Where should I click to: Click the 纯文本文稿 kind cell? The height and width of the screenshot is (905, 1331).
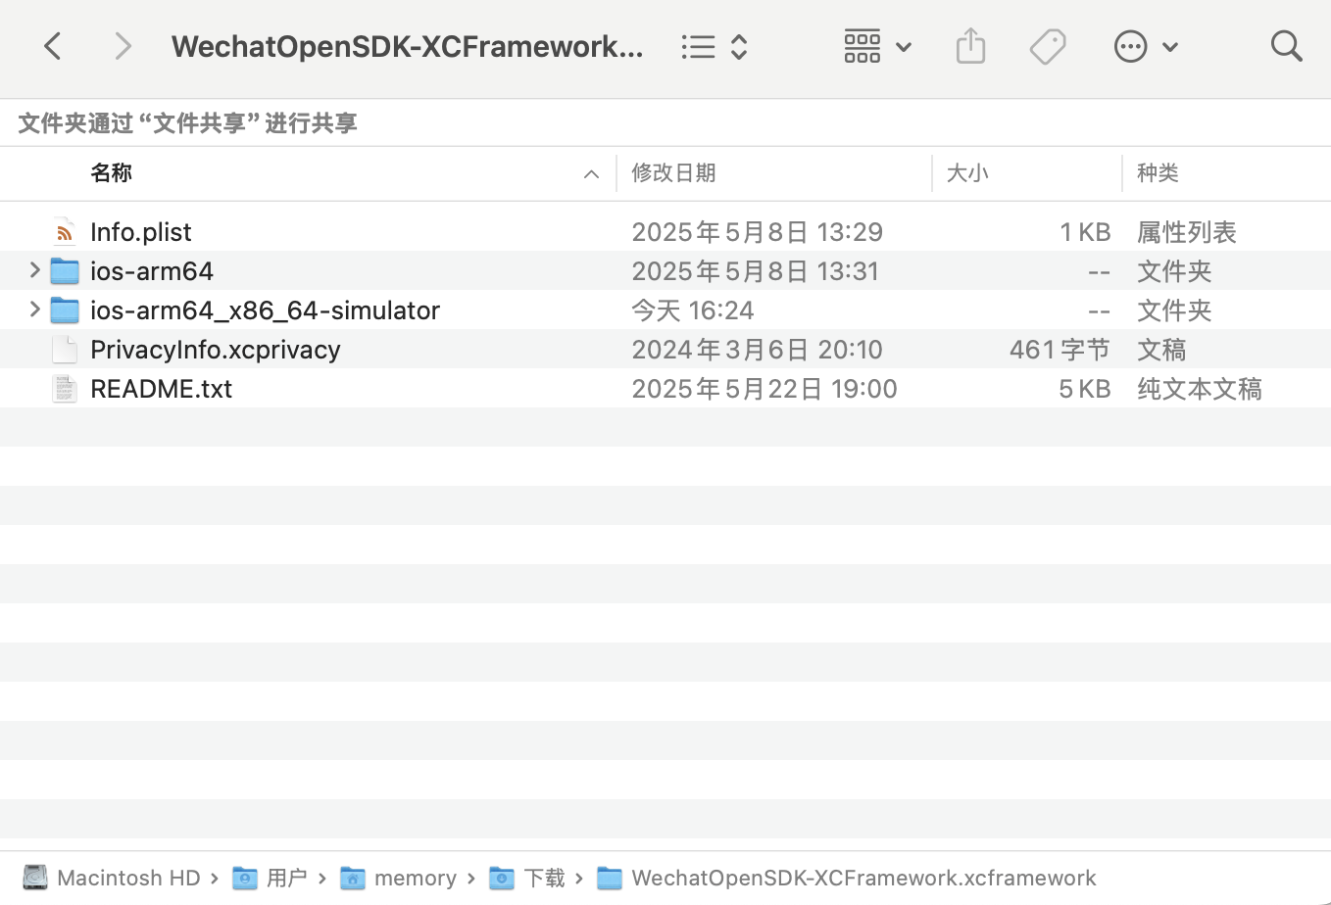pyautogui.click(x=1200, y=389)
